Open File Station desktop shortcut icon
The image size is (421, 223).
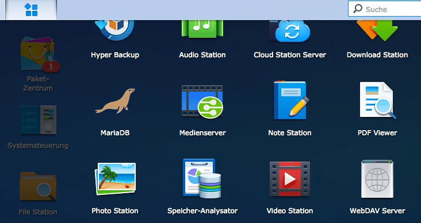(38, 186)
